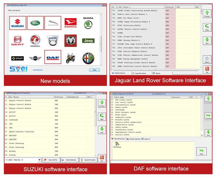216x177 pixels.
Task: Open the Daihatsu brand icon
Action: pyautogui.click(x=70, y=23)
